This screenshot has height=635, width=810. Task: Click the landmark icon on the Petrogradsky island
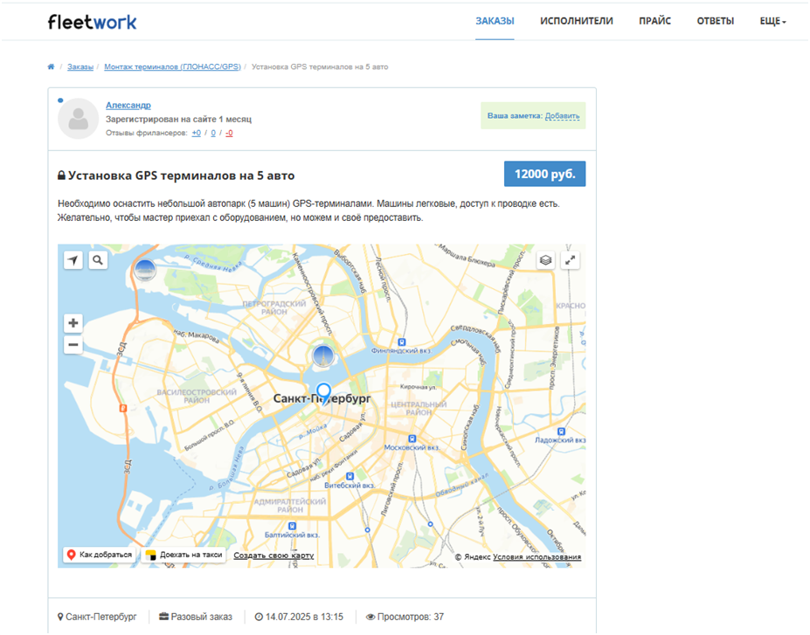tap(323, 355)
